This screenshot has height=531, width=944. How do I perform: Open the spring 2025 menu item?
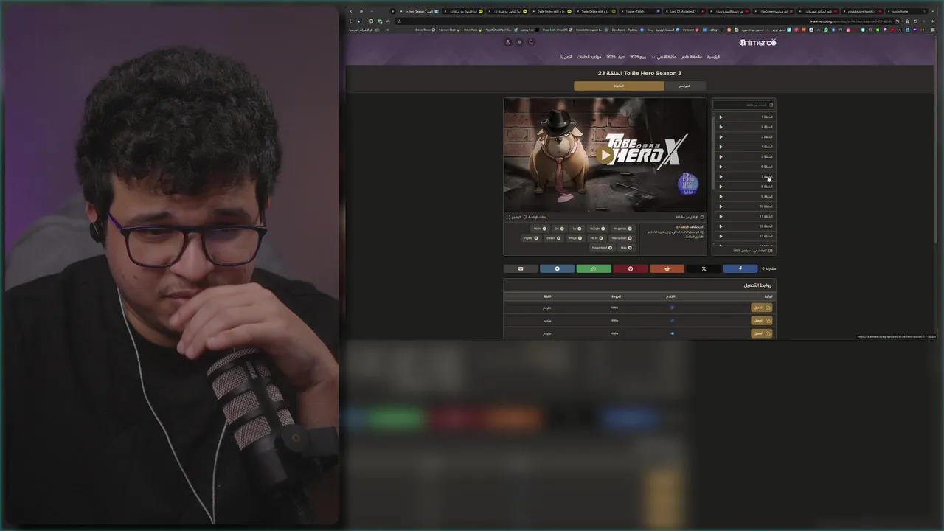pos(638,57)
